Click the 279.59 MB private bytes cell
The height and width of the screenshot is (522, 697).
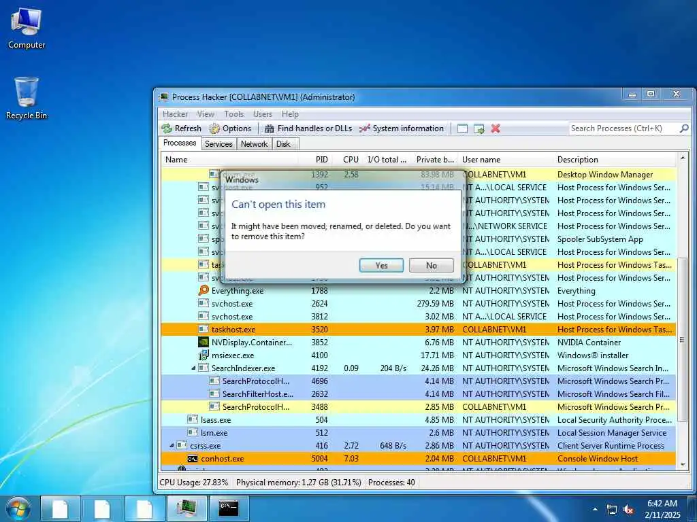coord(435,304)
